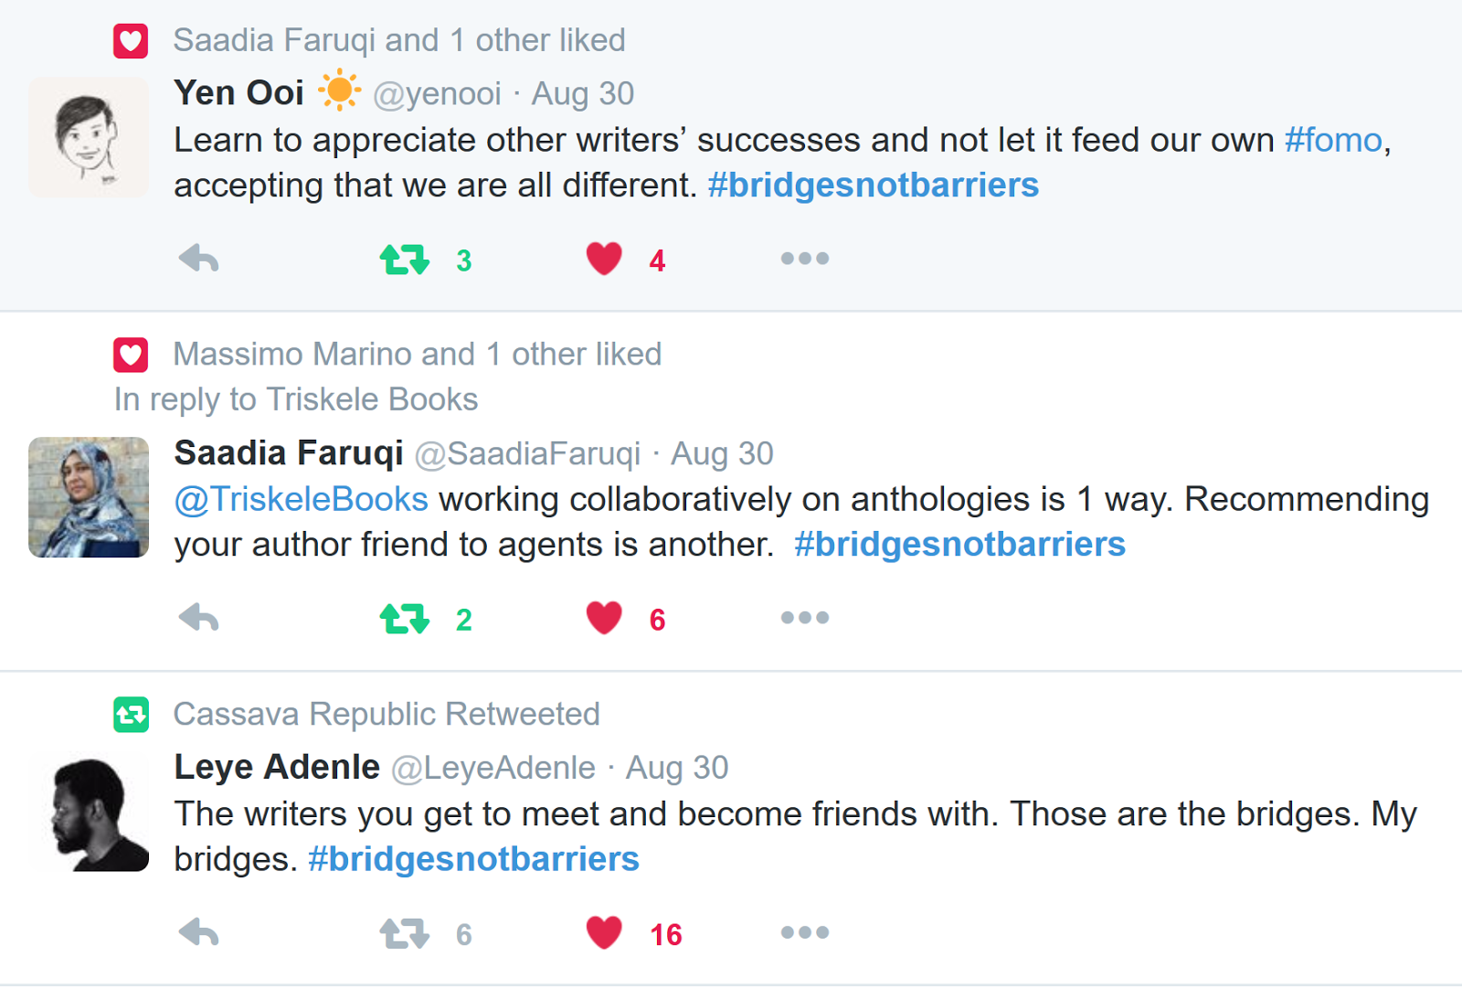The width and height of the screenshot is (1462, 988).
Task: Reply to Leye Adenle's tweet
Action: (198, 933)
